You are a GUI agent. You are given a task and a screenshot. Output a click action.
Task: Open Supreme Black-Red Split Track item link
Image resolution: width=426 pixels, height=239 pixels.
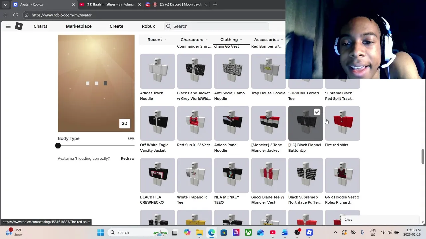[340, 96]
